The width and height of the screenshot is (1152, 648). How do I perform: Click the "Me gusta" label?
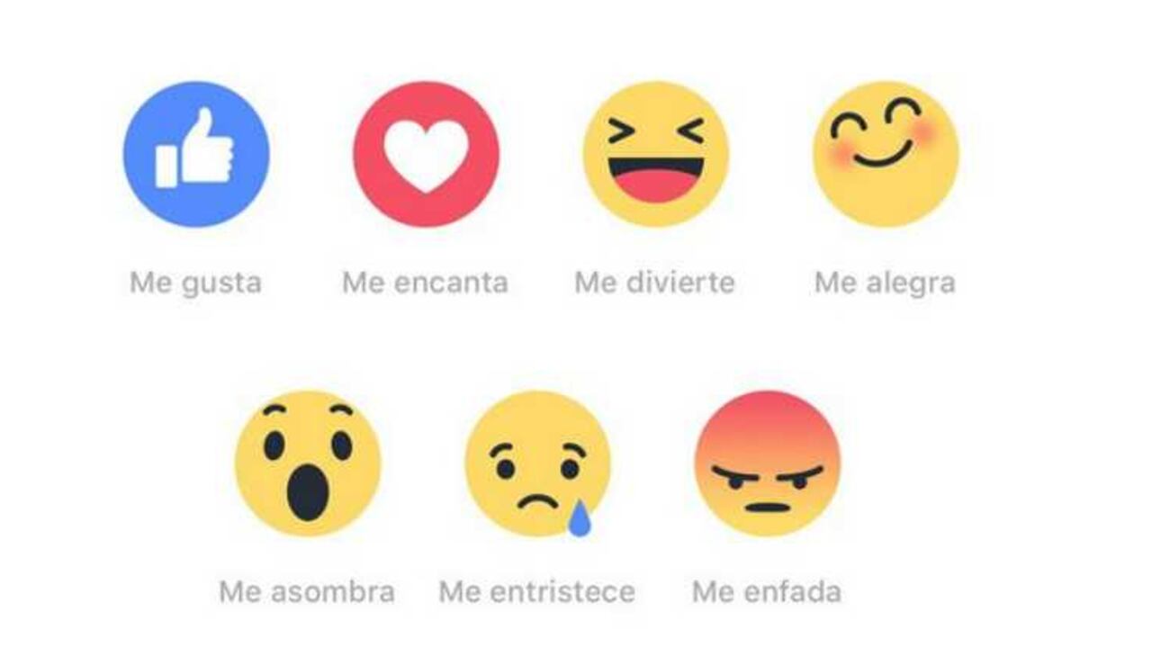point(196,283)
